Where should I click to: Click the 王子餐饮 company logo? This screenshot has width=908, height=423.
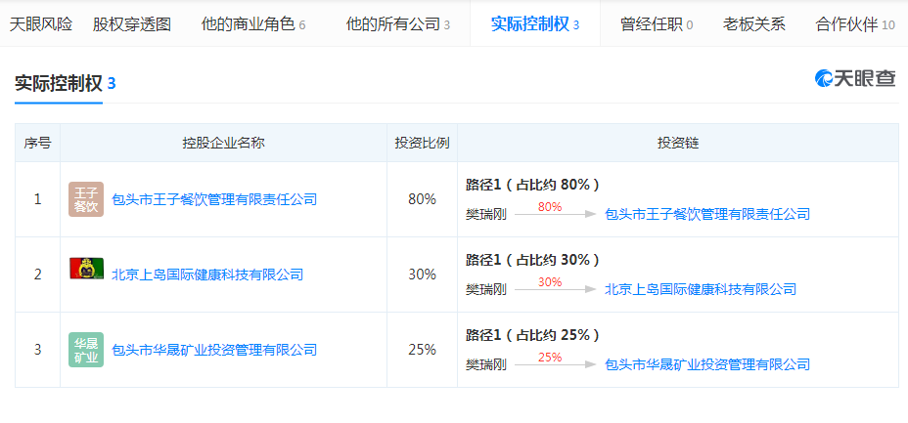pos(86,199)
